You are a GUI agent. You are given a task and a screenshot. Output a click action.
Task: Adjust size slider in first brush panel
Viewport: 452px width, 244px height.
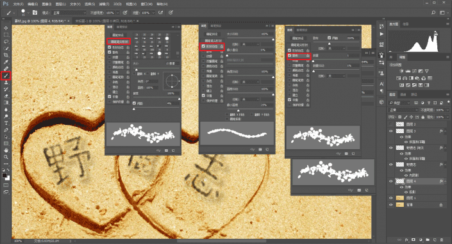click(137, 69)
